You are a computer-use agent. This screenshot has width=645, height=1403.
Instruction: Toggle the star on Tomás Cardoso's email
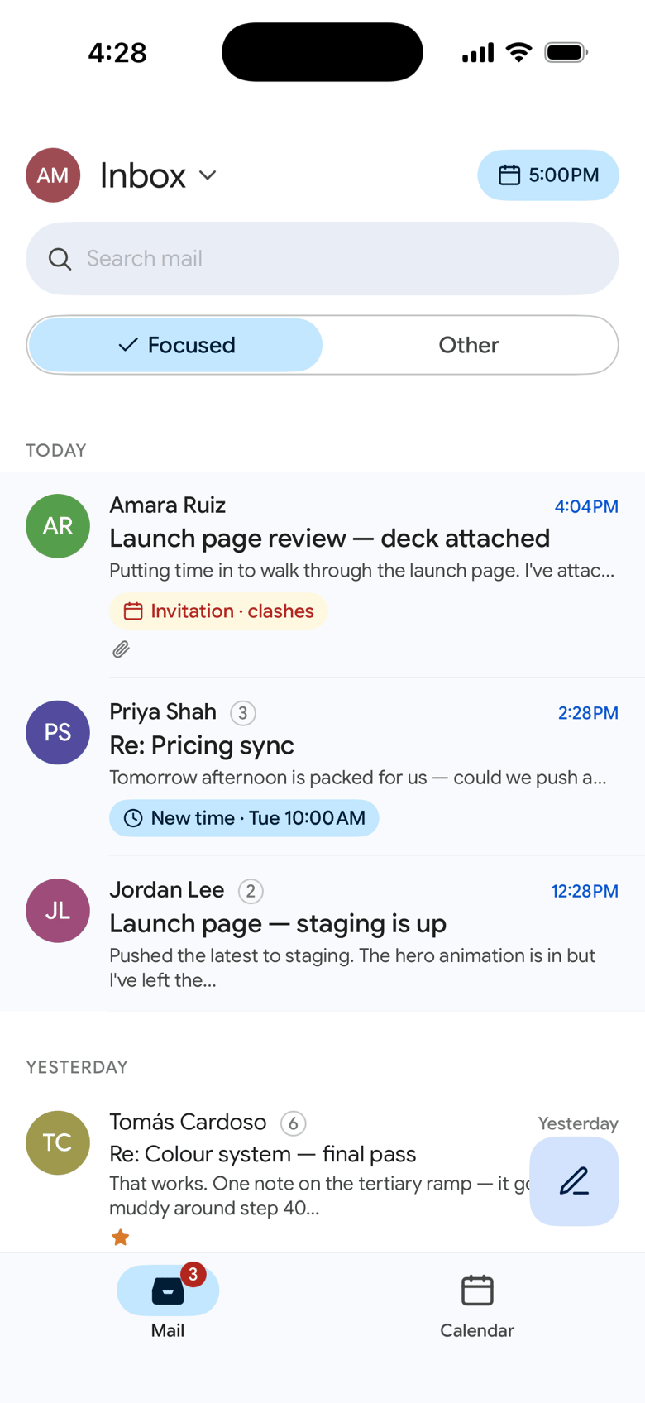(x=121, y=1238)
